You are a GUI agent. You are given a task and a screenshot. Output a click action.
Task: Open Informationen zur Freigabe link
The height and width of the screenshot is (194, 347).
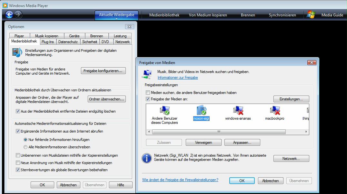(178, 78)
